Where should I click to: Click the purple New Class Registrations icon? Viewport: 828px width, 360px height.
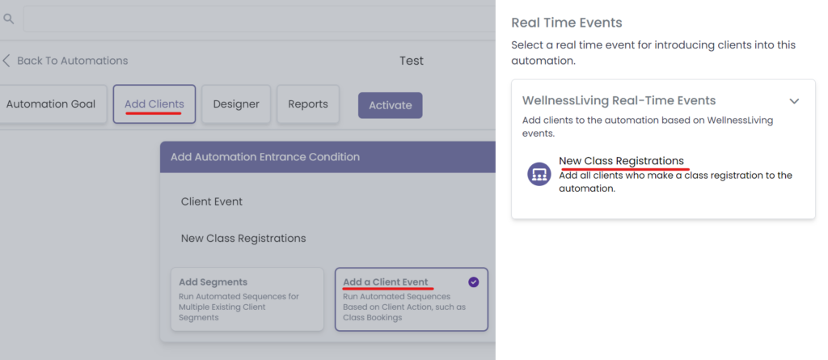tap(539, 174)
